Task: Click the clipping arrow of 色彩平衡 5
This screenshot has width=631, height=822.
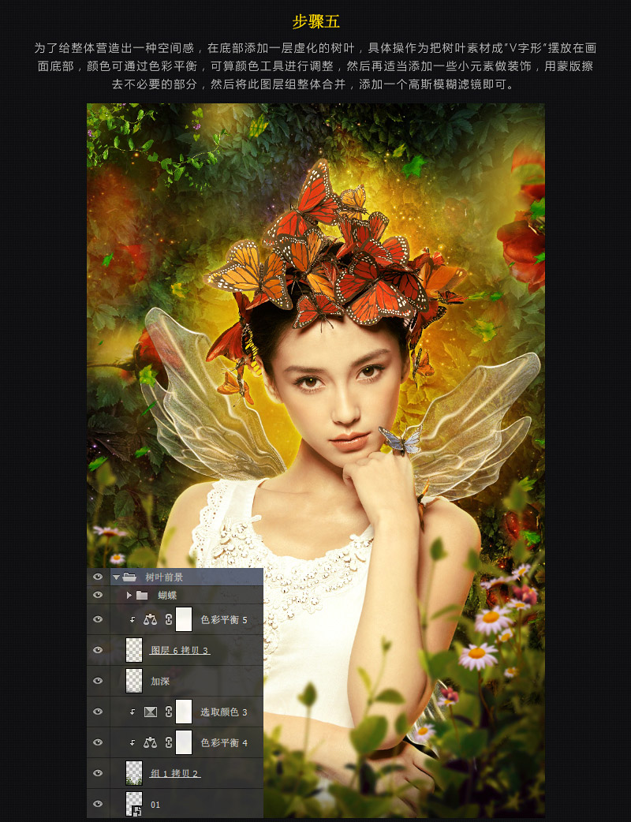Action: pyautogui.click(x=133, y=619)
